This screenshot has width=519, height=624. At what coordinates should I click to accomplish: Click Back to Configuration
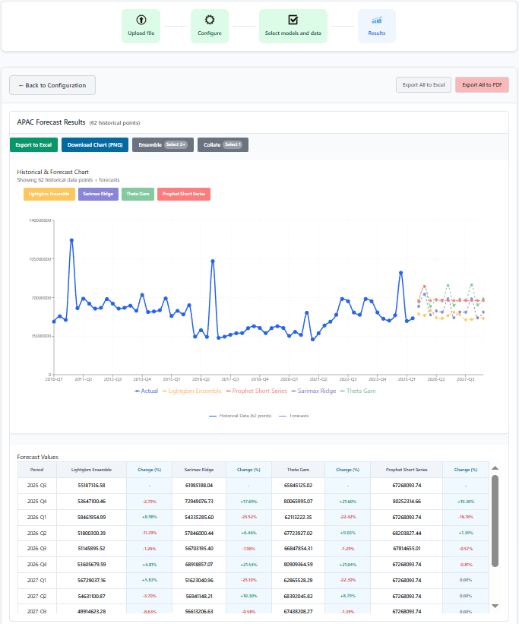pyautogui.click(x=52, y=84)
